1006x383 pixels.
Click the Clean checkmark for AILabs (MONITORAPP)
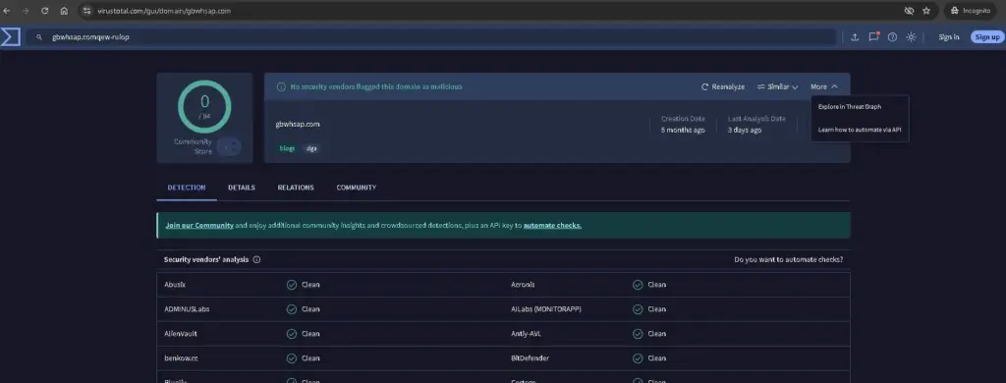[x=638, y=309]
